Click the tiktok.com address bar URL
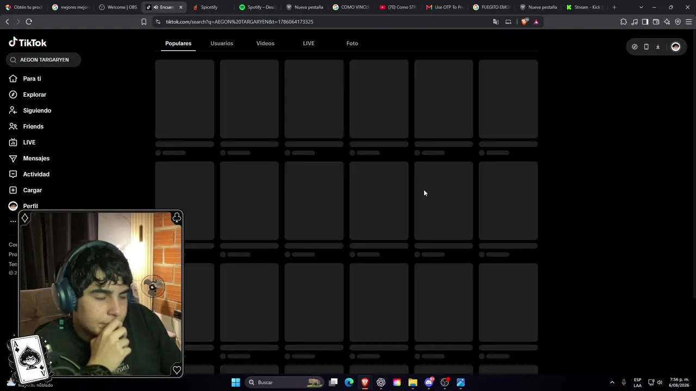Viewport: 696px width, 391px height. (239, 22)
